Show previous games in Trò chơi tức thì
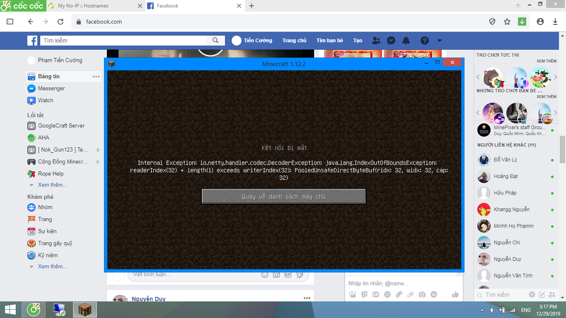The image size is (566, 318). [478, 77]
